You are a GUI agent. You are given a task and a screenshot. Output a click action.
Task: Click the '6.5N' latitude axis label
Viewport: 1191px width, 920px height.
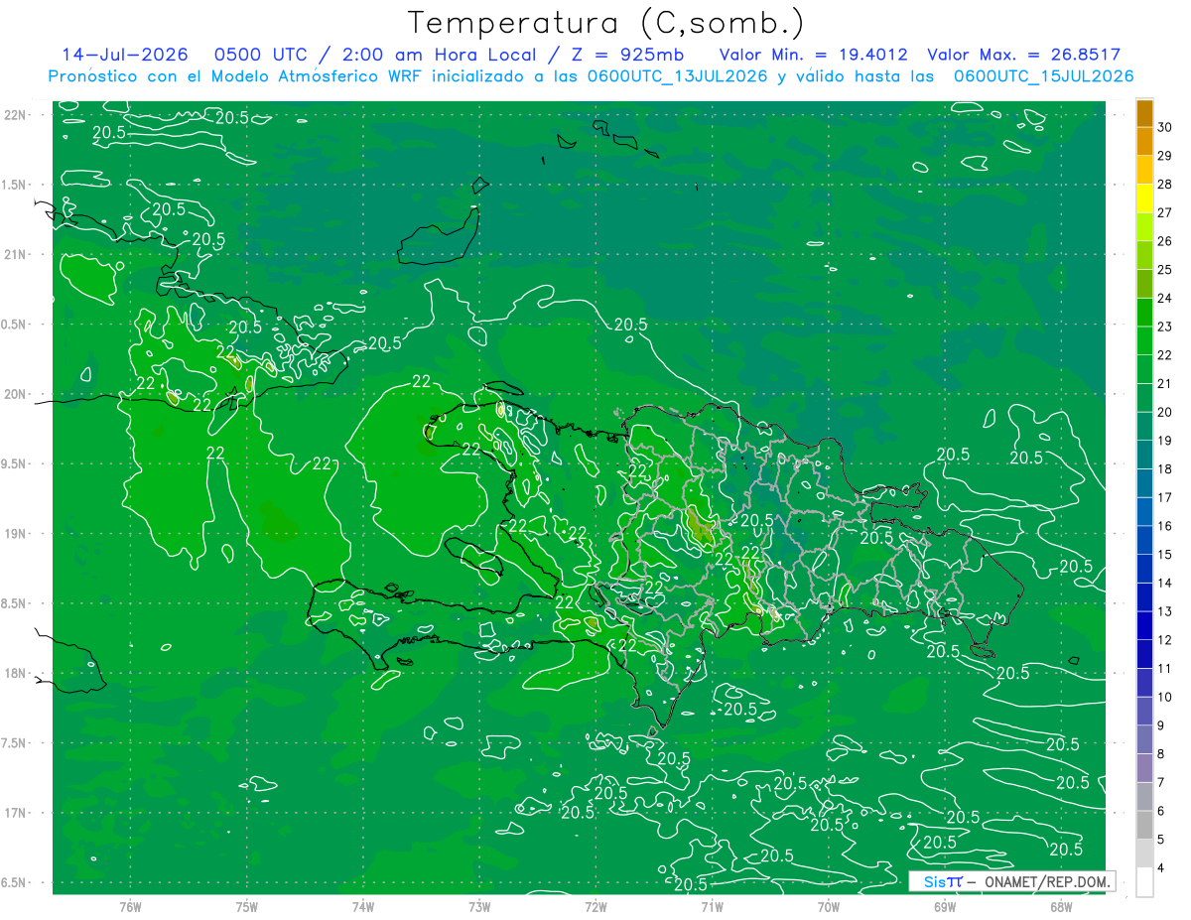[x=14, y=883]
